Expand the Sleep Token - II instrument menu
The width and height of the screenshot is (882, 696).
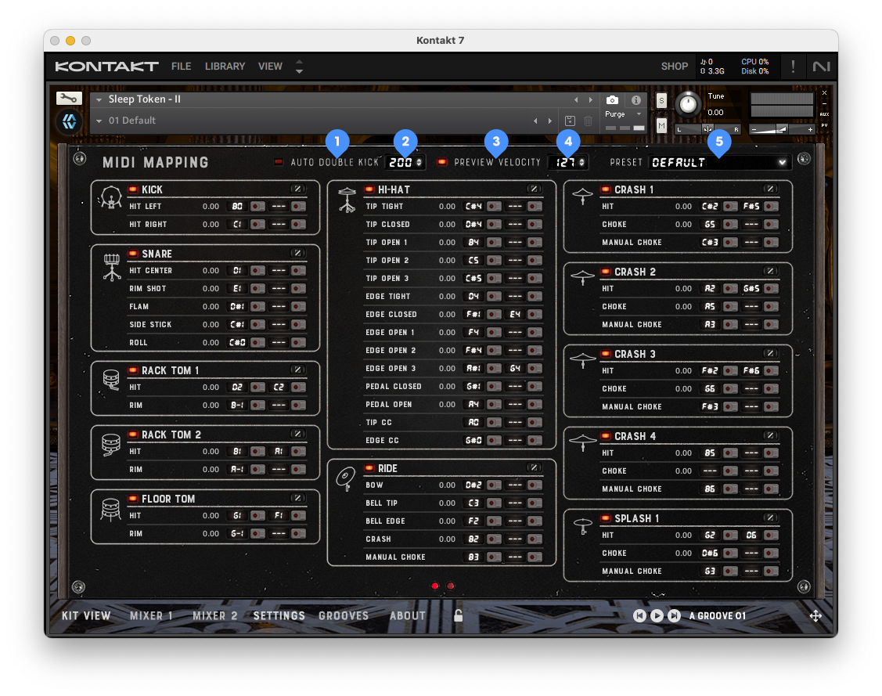pyautogui.click(x=99, y=99)
